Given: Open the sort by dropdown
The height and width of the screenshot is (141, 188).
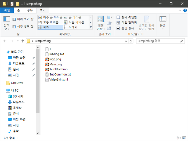Looking at the screenshot, I should (x=101, y=23).
